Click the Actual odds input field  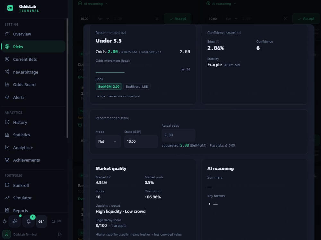pyautogui.click(x=178, y=135)
